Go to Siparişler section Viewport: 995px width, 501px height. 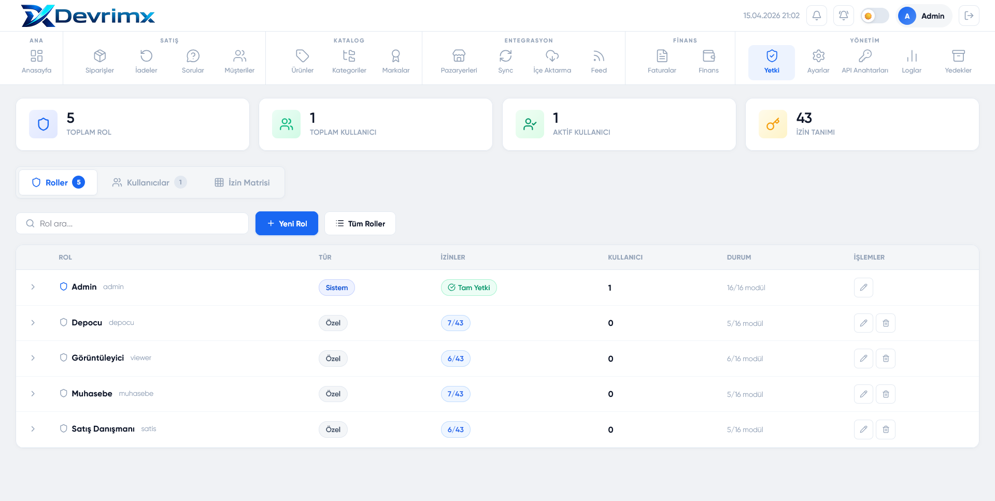pos(99,62)
